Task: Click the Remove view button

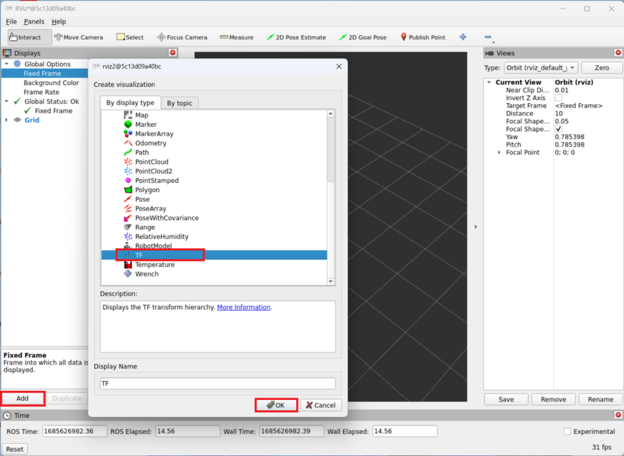Action: (x=553, y=399)
